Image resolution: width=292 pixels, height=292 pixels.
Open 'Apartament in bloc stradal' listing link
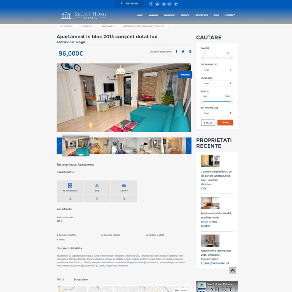tap(216, 215)
